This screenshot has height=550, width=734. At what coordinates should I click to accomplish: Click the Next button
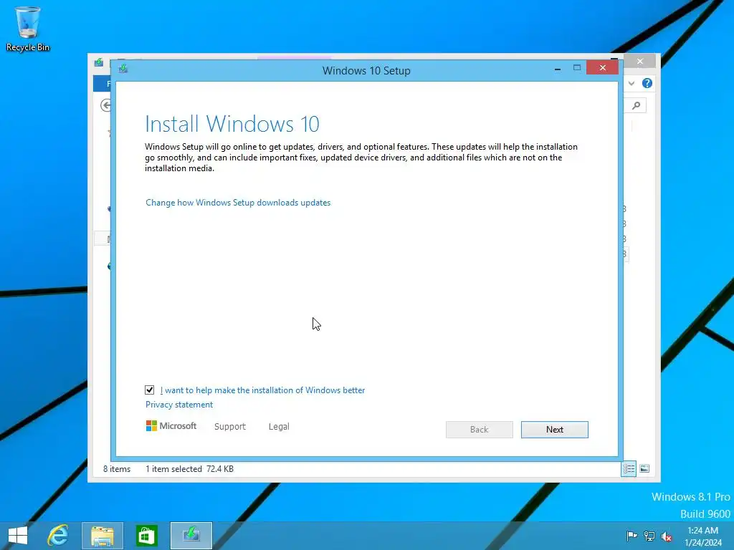click(x=554, y=430)
